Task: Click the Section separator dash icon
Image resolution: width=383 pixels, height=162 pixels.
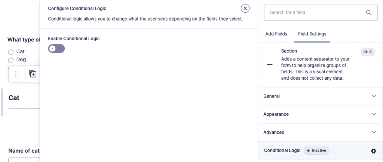Action: tap(270, 65)
